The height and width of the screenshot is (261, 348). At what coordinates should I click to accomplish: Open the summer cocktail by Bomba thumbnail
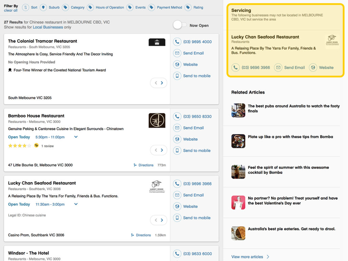click(238, 172)
